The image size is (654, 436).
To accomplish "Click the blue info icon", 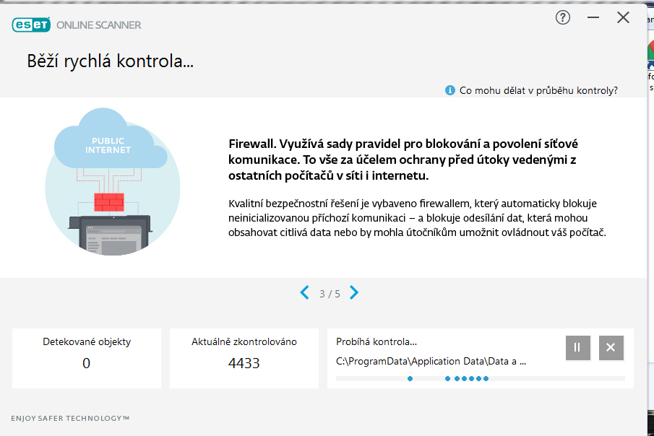I will coord(450,90).
